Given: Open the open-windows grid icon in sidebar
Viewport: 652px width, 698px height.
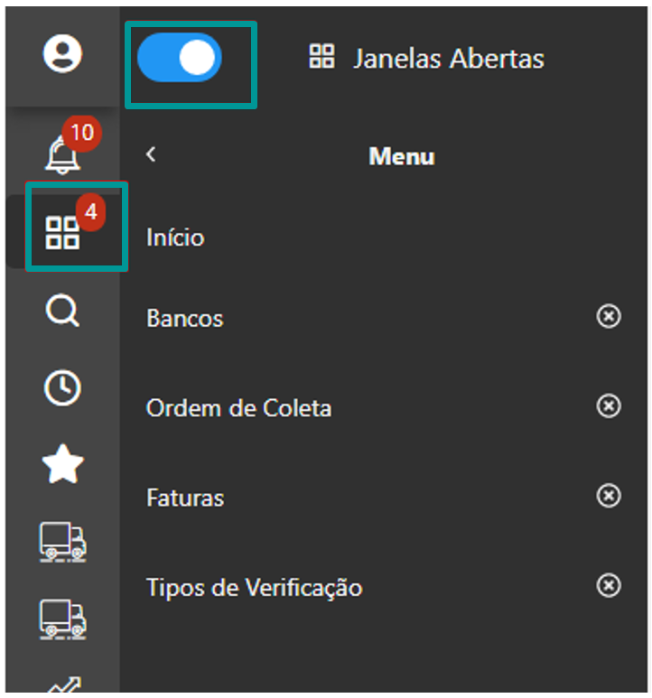Looking at the screenshot, I should click(62, 232).
